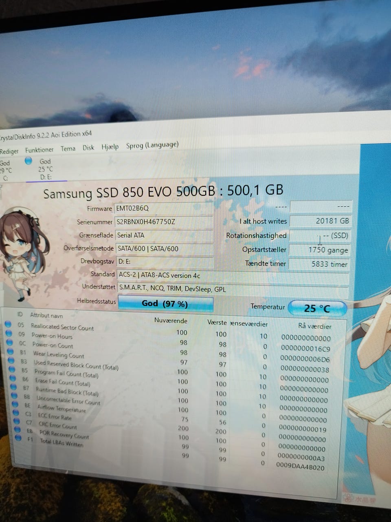
Task: Click the Attribut navn column header
Action: 46,315
